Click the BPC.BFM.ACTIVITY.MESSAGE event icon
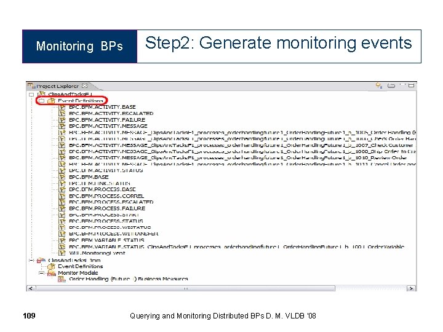The height and width of the screenshot is (332, 443). [62, 126]
